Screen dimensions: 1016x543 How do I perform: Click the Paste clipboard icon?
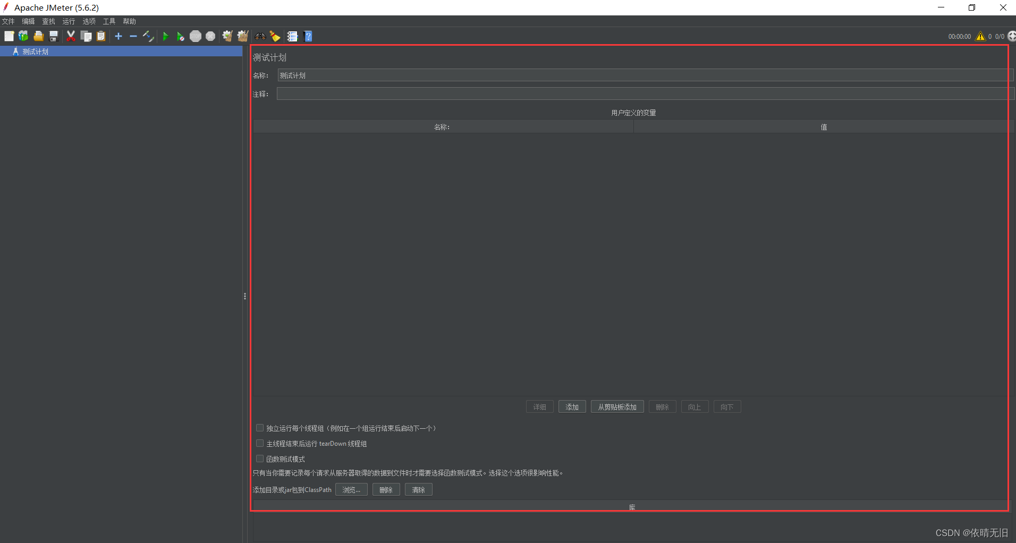(x=101, y=36)
